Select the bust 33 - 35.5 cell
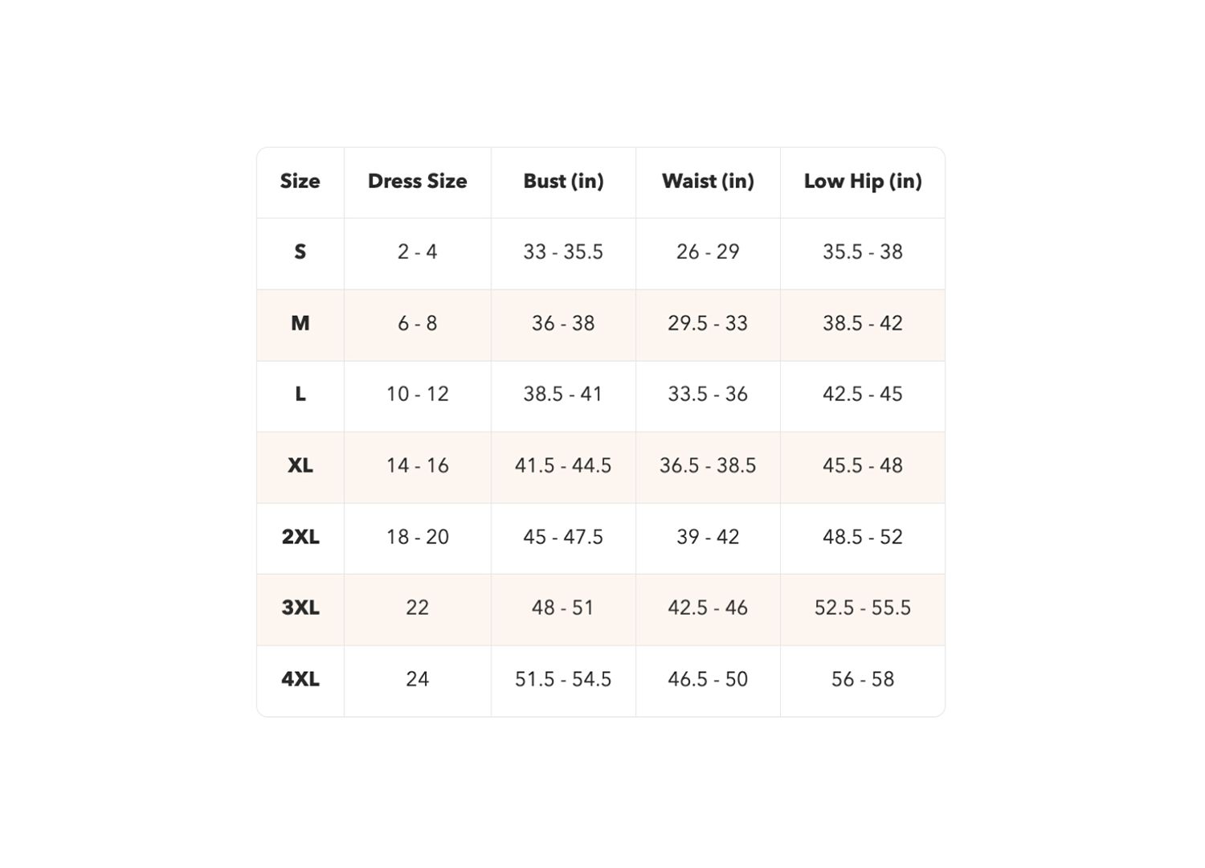 coord(563,252)
